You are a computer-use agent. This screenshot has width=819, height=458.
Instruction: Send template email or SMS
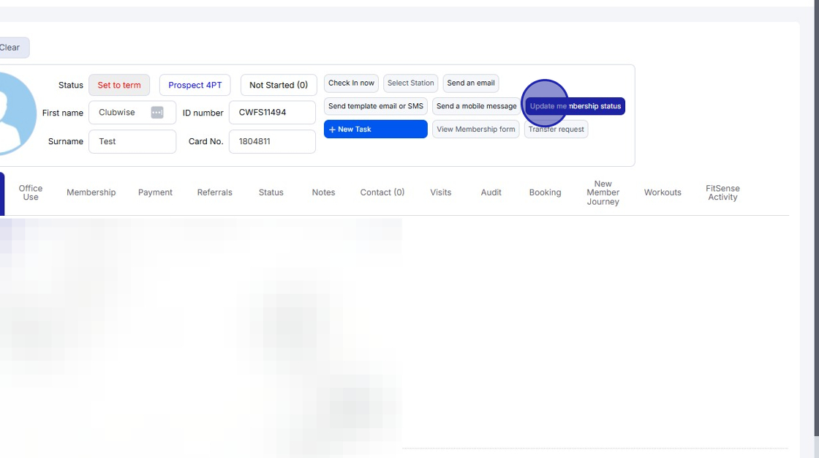(x=375, y=106)
